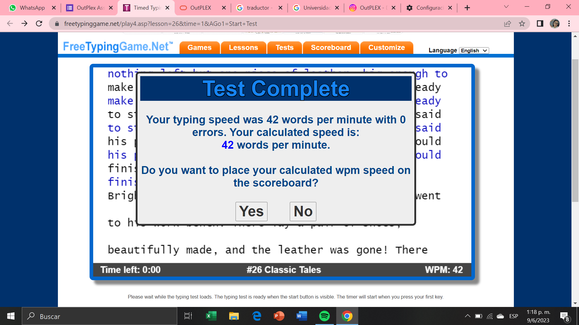Open Word from taskbar
The height and width of the screenshot is (325, 579).
[302, 316]
